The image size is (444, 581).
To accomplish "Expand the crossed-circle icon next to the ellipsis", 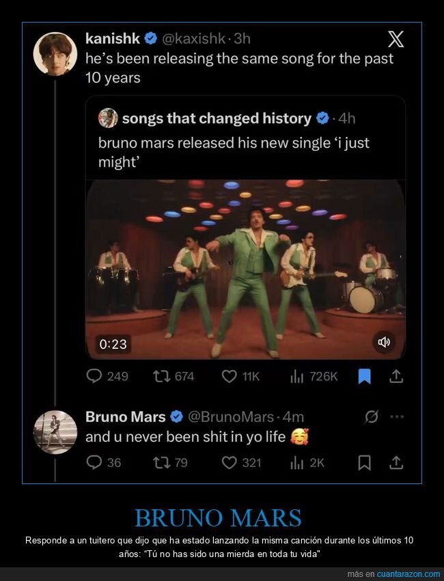I will 370,416.
